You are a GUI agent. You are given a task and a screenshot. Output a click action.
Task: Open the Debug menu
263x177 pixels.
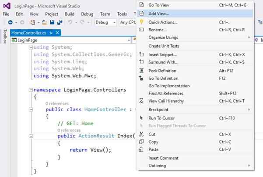point(87,14)
